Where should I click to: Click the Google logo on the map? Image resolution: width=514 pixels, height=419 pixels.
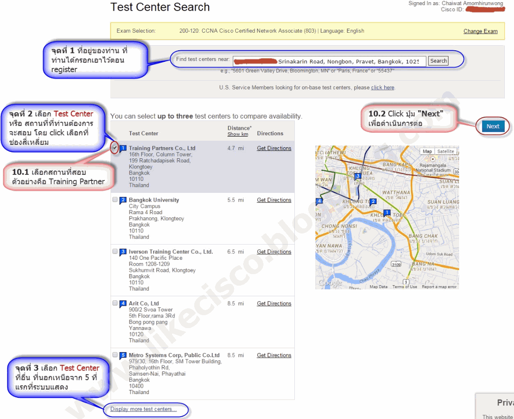330,282
